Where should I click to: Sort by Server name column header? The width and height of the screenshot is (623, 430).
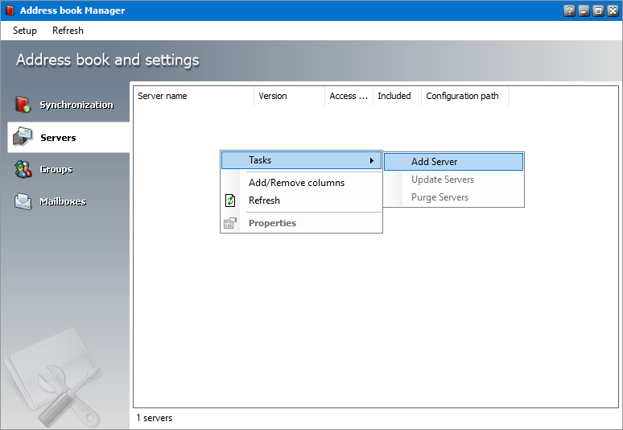(x=193, y=96)
